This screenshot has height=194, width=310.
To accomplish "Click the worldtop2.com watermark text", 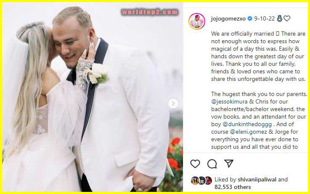I will (x=150, y=12).
